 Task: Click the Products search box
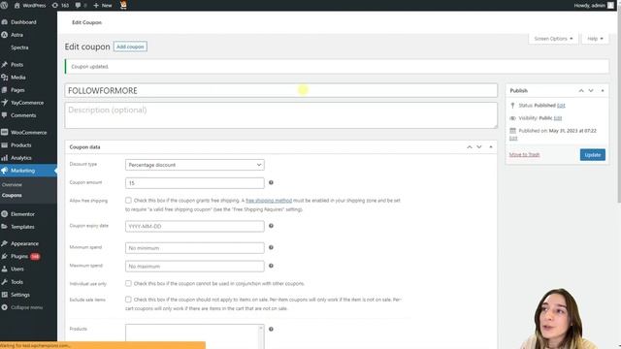(194, 336)
